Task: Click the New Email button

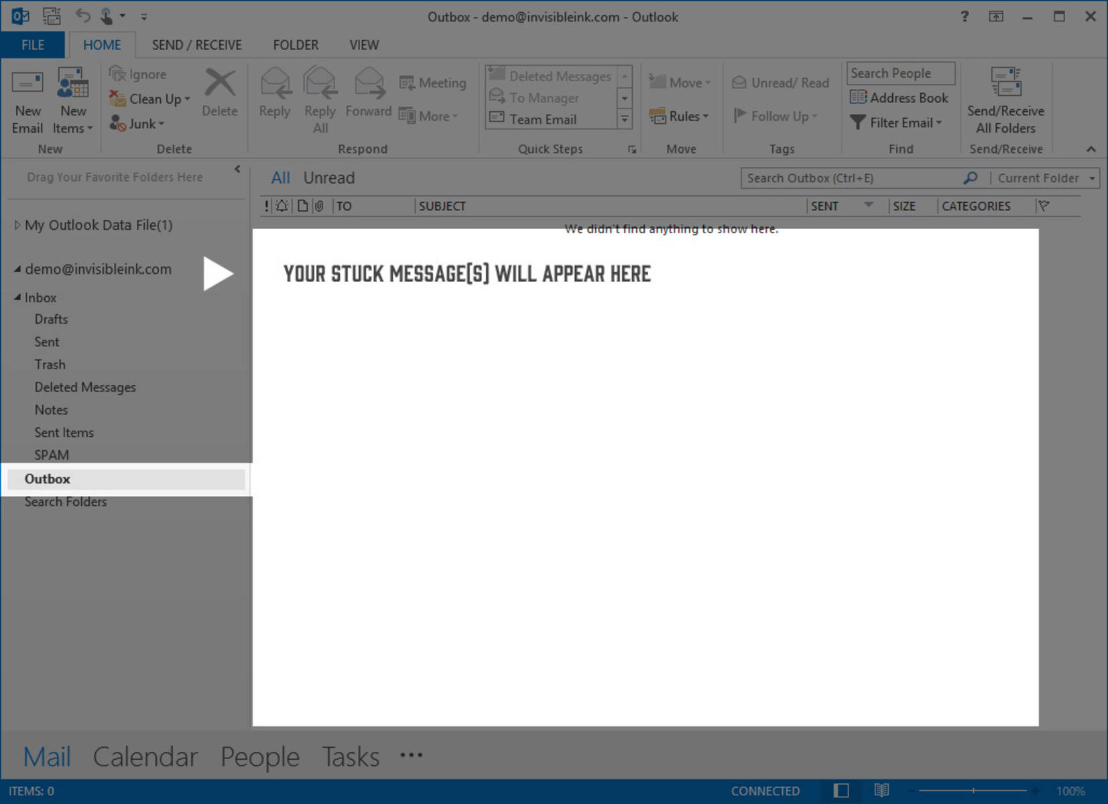Action: coord(27,100)
